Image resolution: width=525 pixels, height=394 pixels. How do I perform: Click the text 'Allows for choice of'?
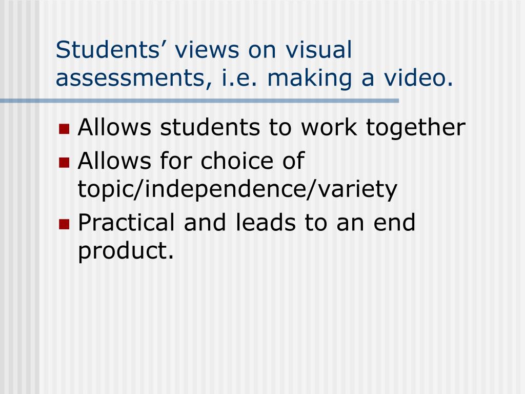pos(191,161)
